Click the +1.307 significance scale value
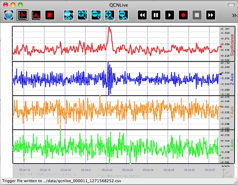This screenshot has height=185, width=238. point(225,29)
